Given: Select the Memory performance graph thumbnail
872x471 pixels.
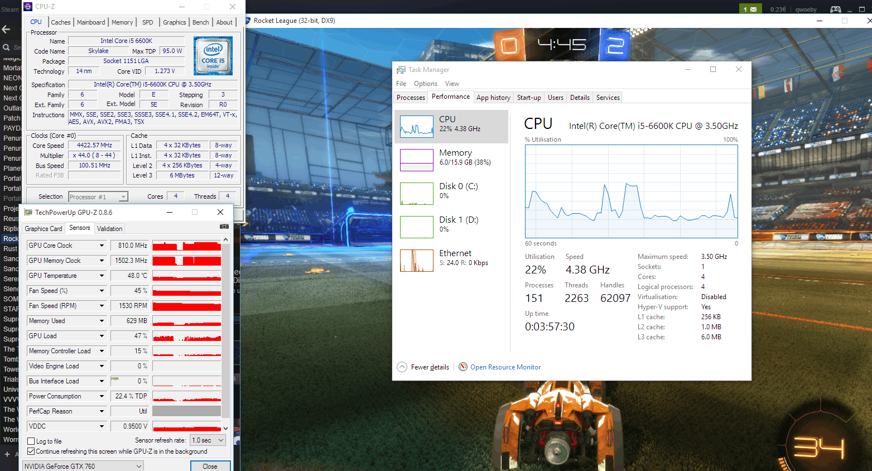Looking at the screenshot, I should tap(417, 160).
